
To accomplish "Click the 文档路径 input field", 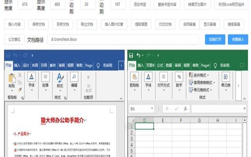I will click(123, 40).
